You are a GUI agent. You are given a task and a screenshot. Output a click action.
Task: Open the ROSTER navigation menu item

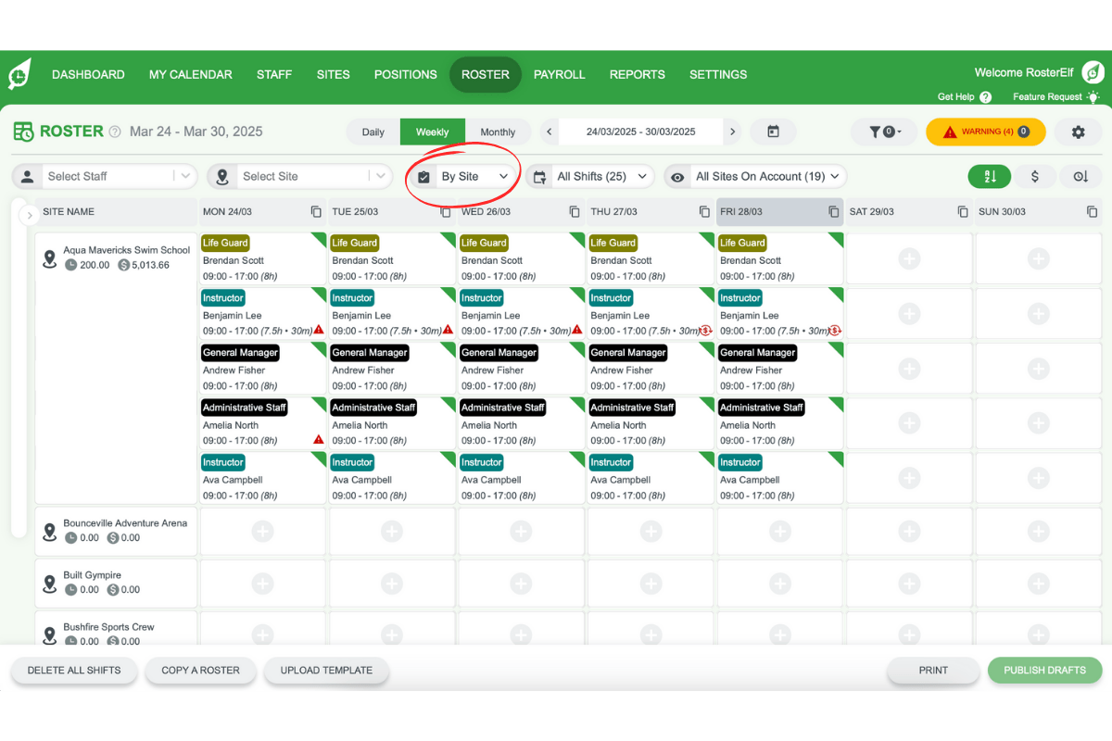coord(485,74)
